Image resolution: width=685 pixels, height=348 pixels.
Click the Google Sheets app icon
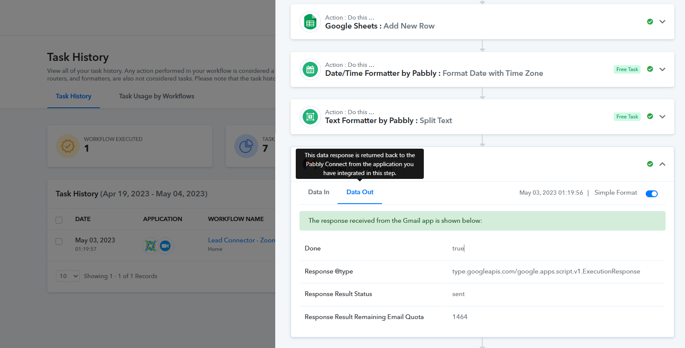click(310, 22)
